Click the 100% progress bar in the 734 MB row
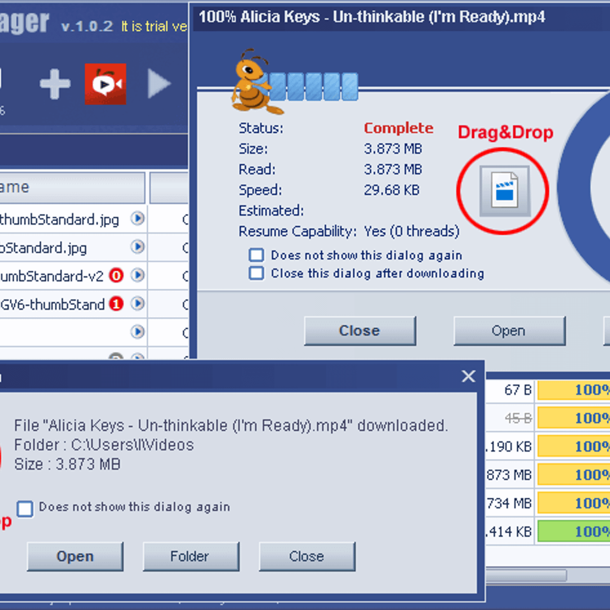 point(573,503)
